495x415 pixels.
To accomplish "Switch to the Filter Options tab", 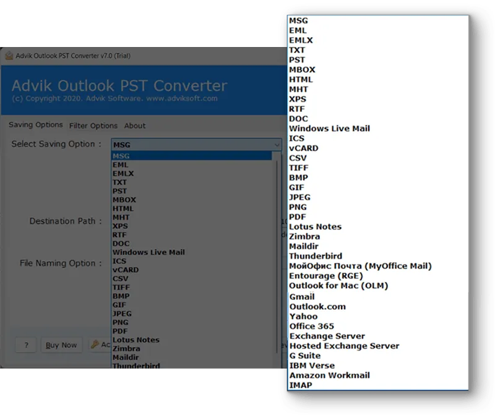I will [x=93, y=126].
